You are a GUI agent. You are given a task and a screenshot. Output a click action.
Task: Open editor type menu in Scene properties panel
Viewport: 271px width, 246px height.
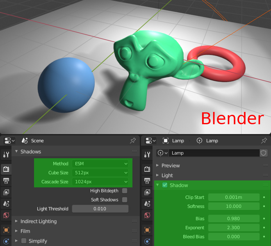[9, 141]
